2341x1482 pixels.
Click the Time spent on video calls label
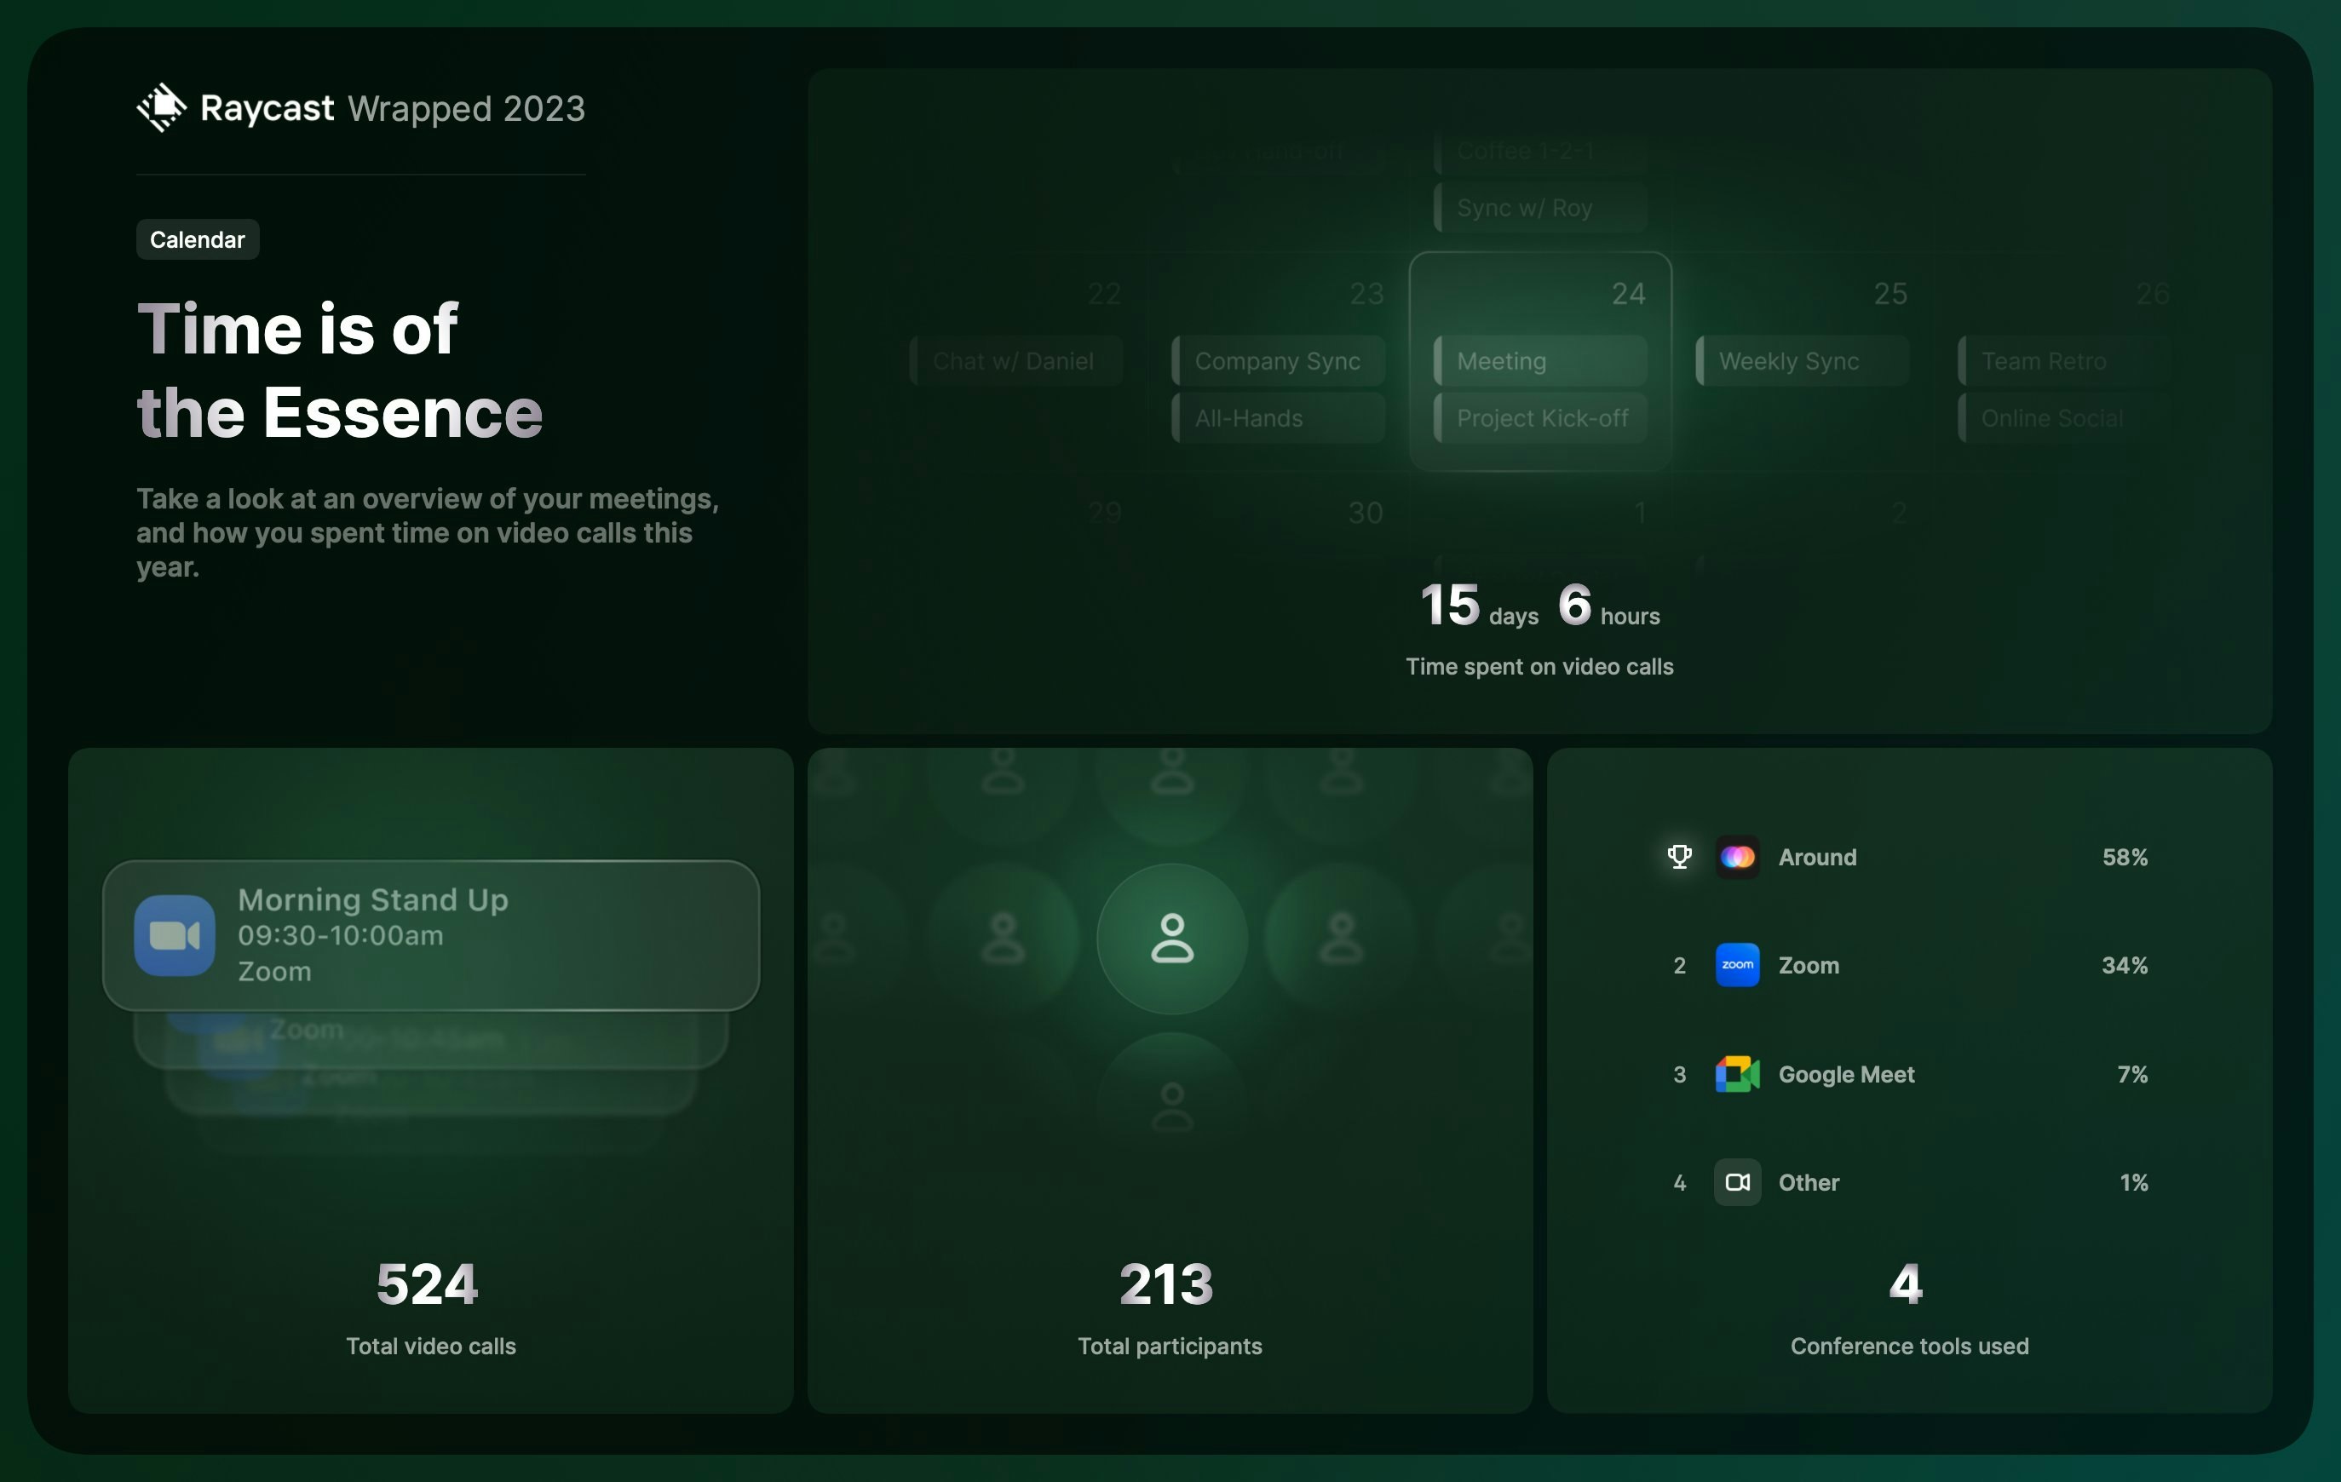pos(1540,667)
